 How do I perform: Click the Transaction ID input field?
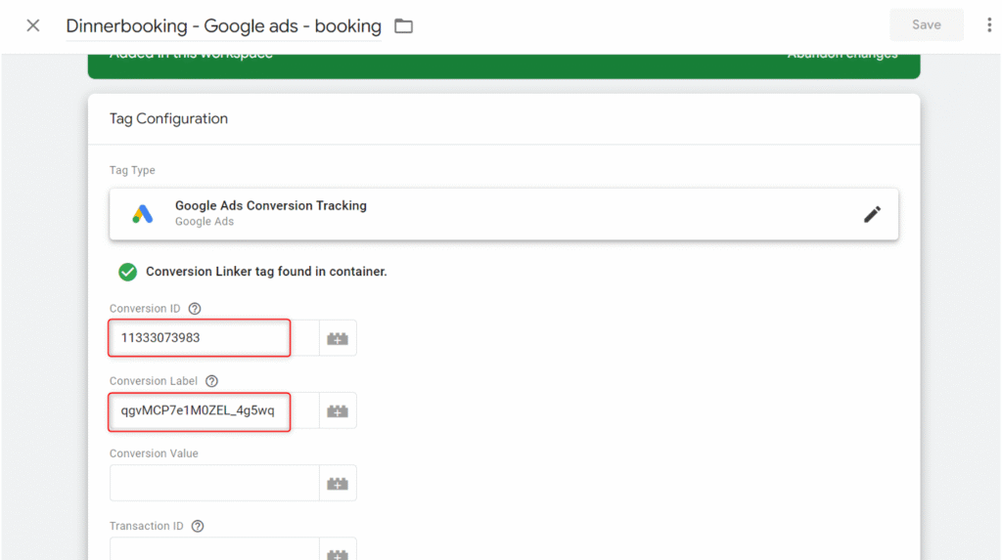tap(213, 549)
